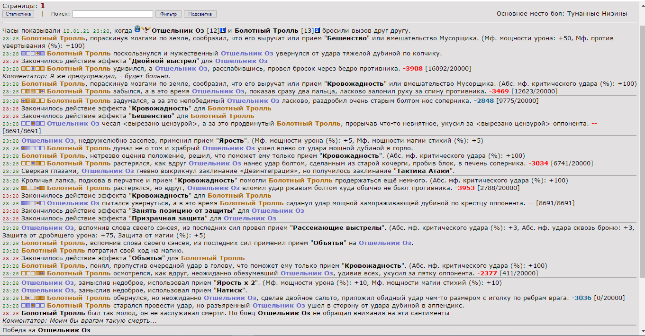The image size is (645, 336).
Task: Click the blue damage value -3036
Action: [581, 298]
